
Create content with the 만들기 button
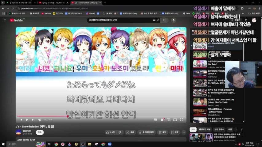pyautogui.click(x=236, y=20)
